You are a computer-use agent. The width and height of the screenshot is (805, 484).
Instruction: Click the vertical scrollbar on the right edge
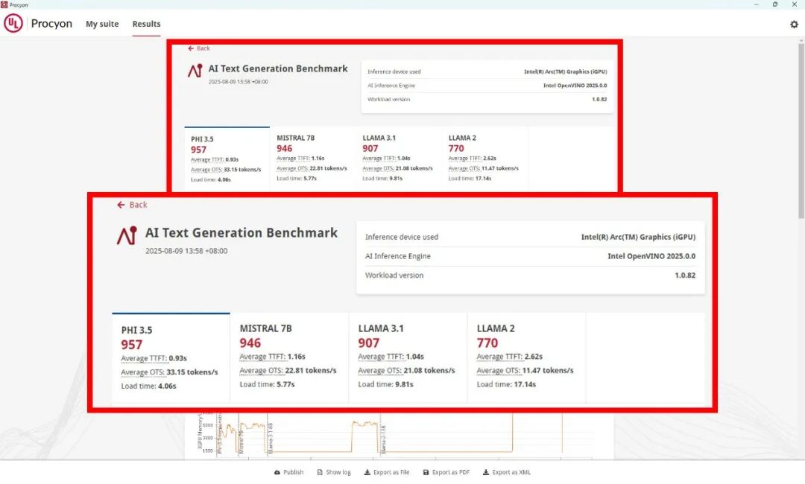point(801,223)
